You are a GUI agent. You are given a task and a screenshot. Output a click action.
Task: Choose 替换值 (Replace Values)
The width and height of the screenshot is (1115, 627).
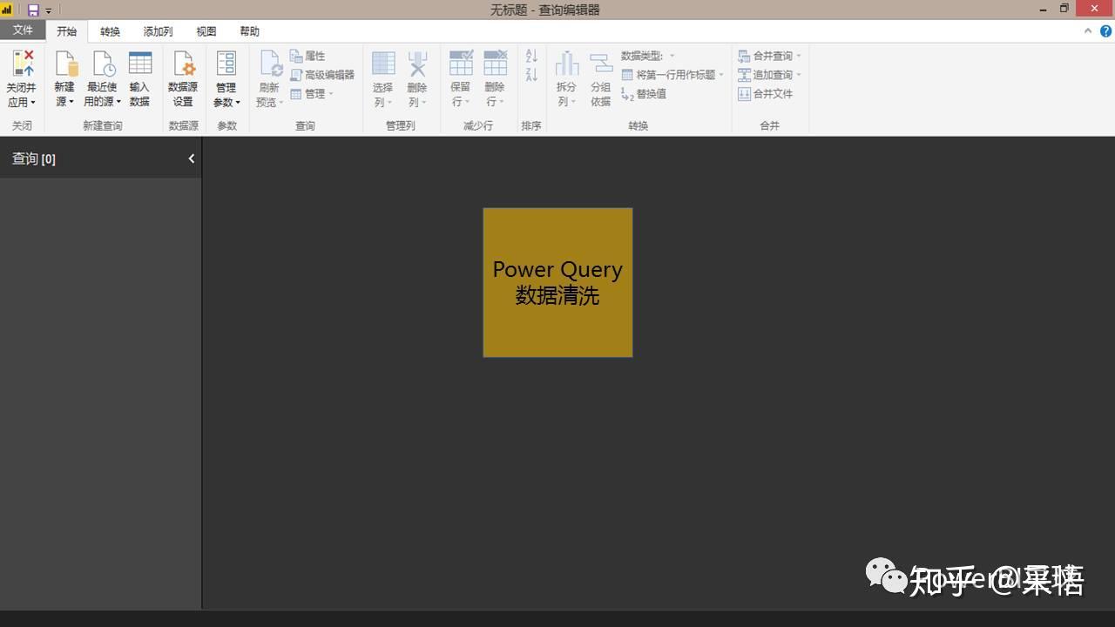click(644, 94)
